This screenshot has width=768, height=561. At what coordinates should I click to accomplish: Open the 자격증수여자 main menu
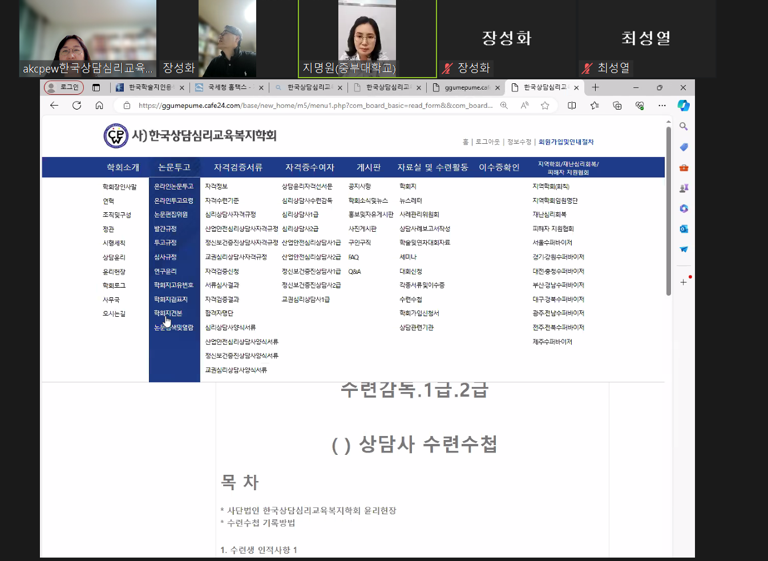coord(310,167)
